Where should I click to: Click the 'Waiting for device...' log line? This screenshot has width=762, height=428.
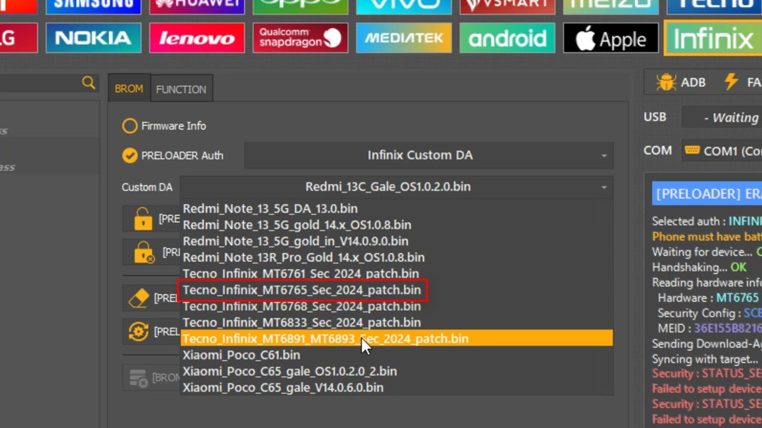tap(707, 252)
